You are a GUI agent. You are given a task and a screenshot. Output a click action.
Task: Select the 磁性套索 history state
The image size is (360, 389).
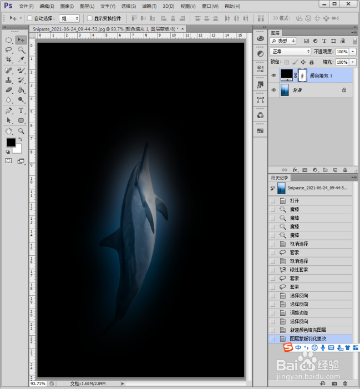click(310, 270)
